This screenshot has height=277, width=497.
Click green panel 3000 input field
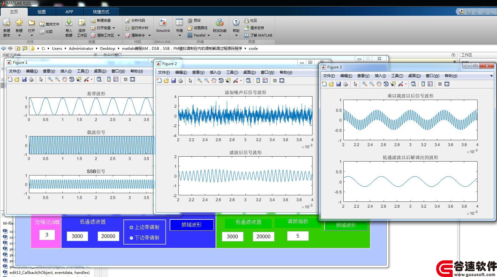point(232,237)
